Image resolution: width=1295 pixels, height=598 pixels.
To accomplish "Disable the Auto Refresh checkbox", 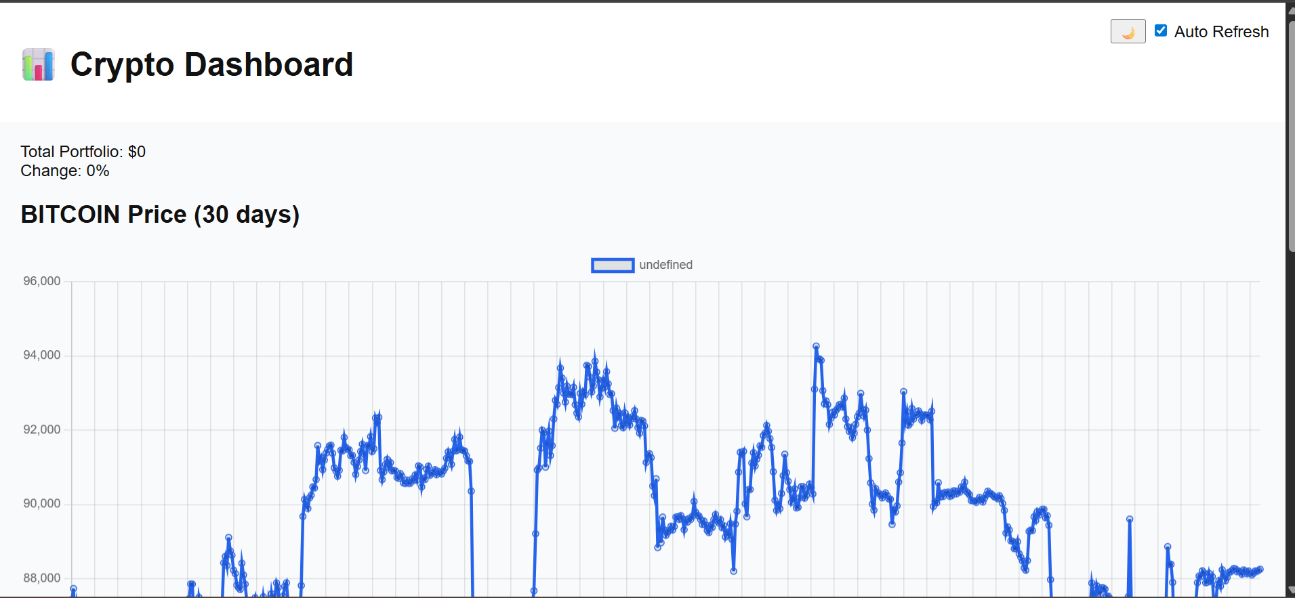I will point(1162,30).
